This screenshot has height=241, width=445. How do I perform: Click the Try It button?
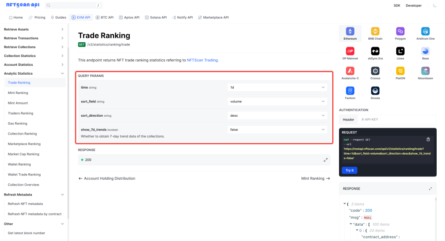click(349, 170)
